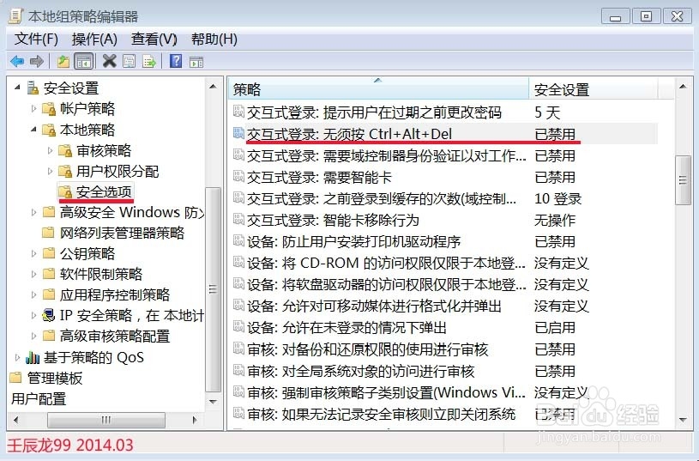Open the Help question mark icon

(176, 61)
